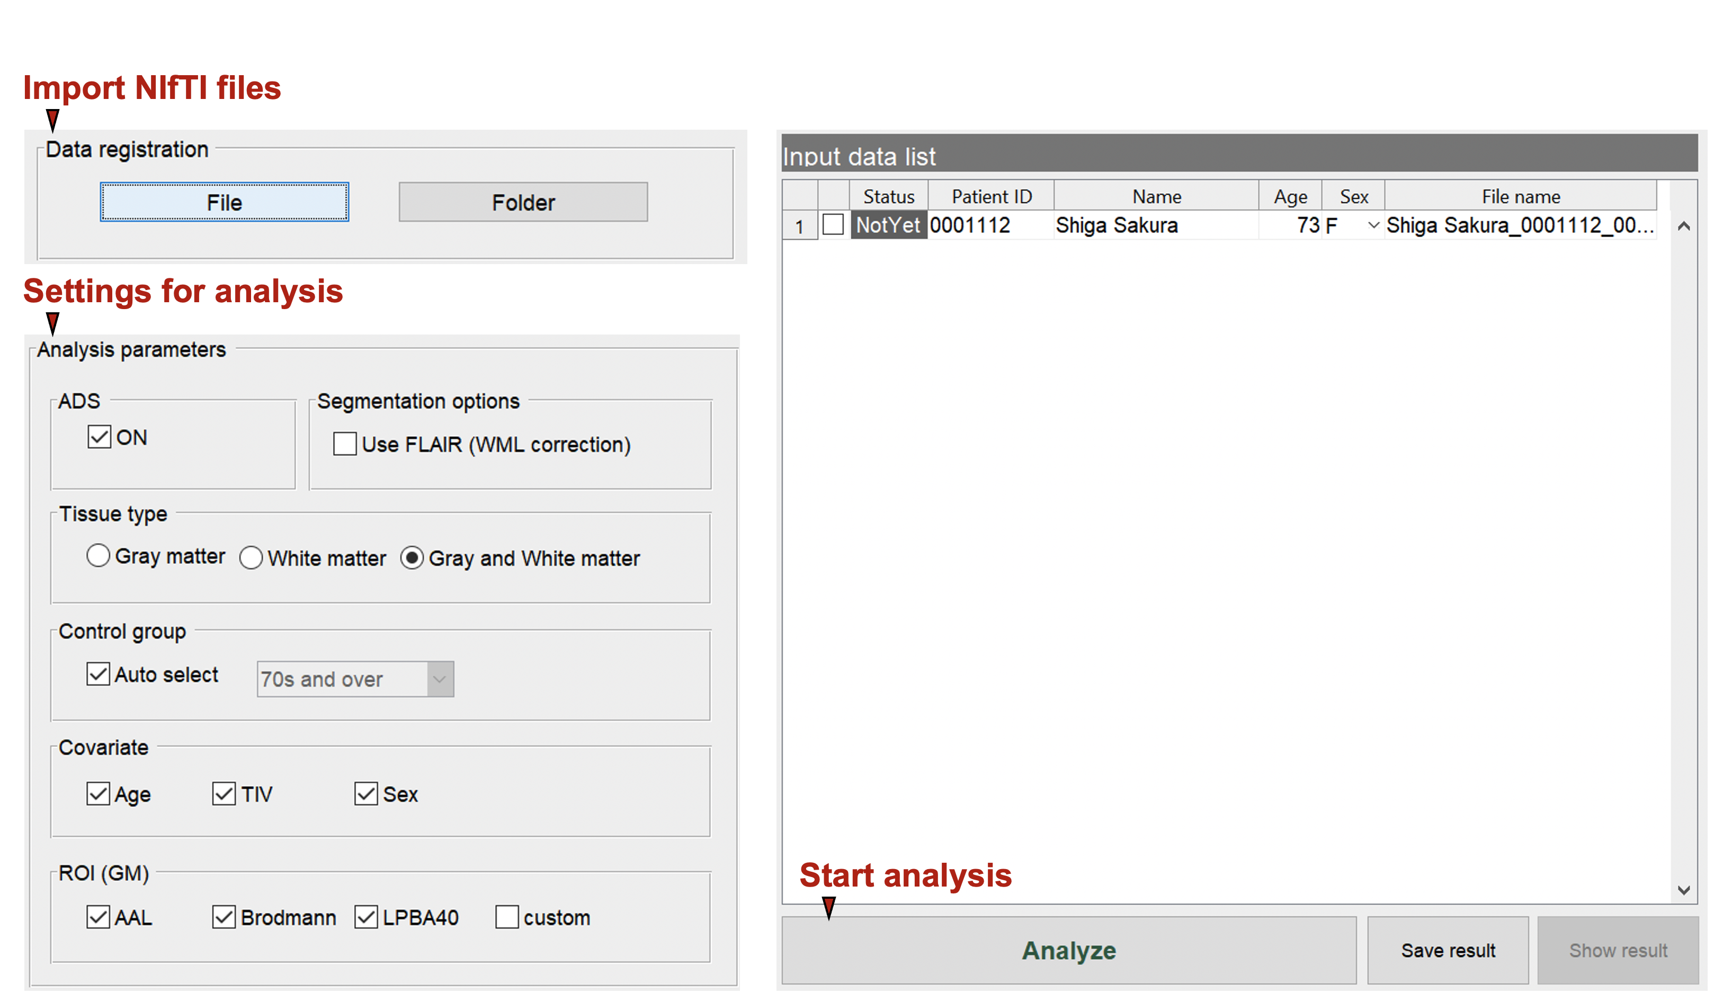Toggle the Sex covariate checkbox
Image resolution: width=1714 pixels, height=994 pixels.
(x=366, y=793)
